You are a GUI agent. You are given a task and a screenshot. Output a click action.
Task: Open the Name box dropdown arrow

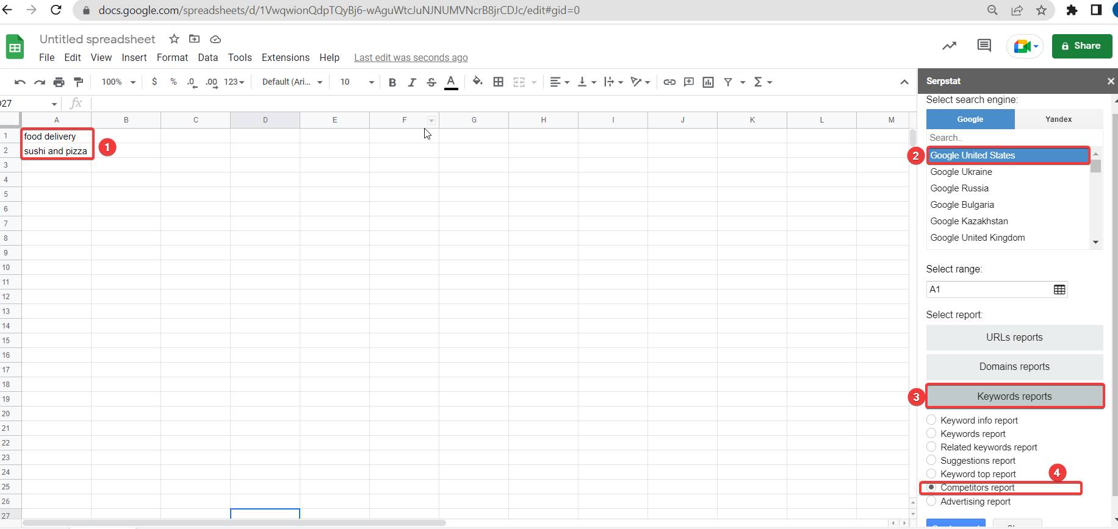click(54, 104)
